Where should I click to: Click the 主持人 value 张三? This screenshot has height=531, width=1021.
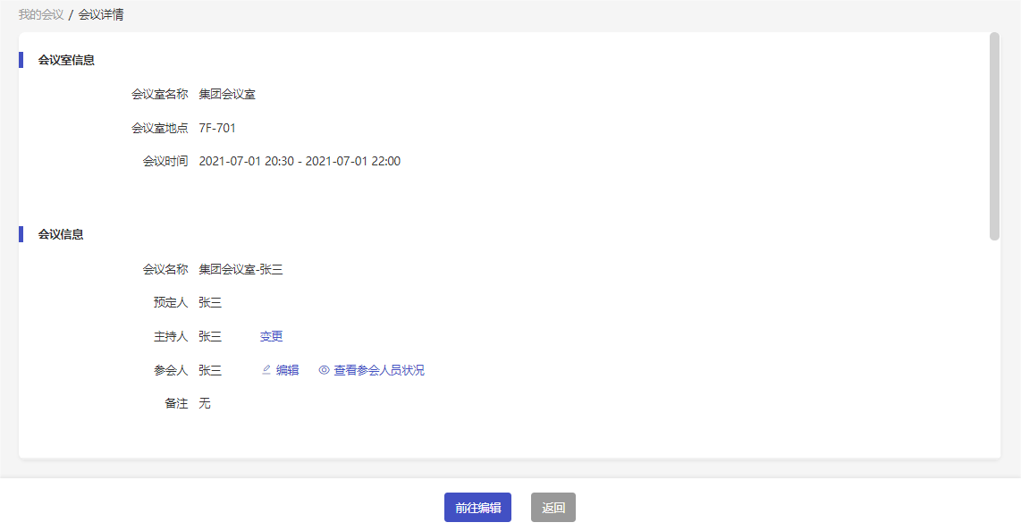[210, 336]
